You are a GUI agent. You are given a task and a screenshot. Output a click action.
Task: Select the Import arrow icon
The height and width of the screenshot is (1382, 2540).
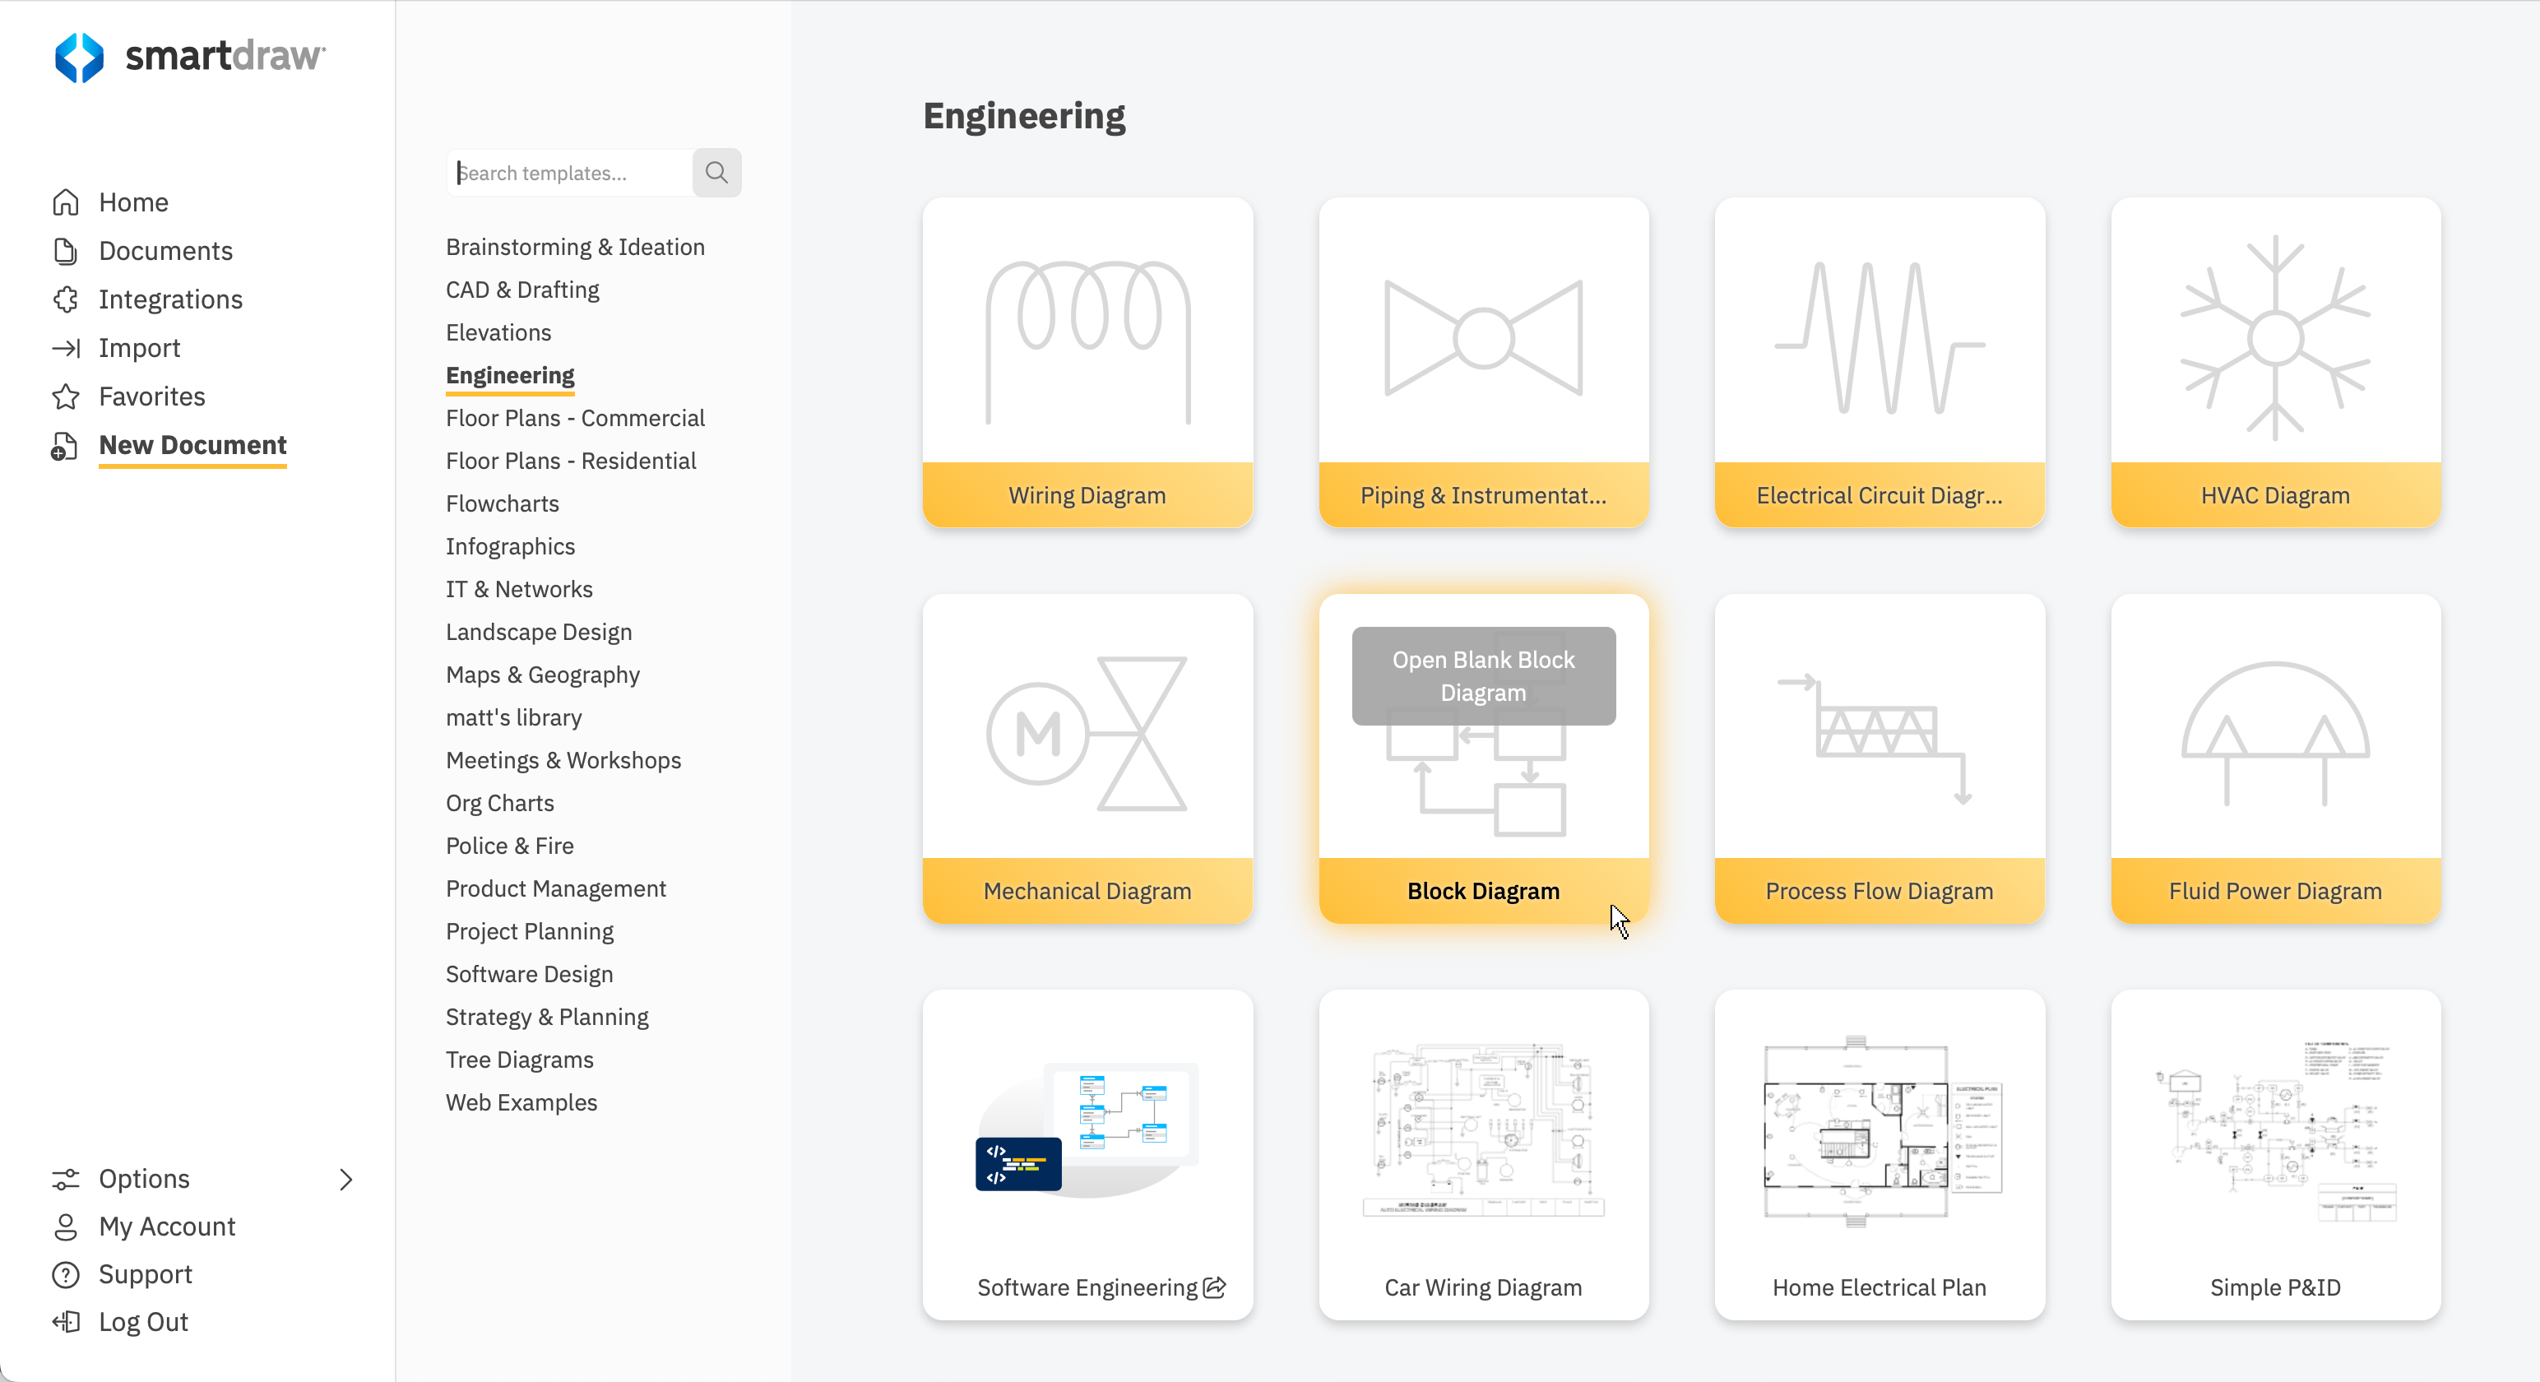(65, 347)
